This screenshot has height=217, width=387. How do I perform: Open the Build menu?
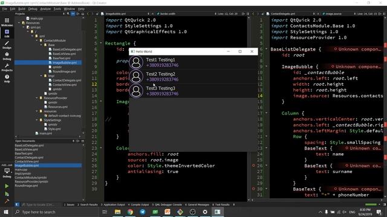point(22,9)
